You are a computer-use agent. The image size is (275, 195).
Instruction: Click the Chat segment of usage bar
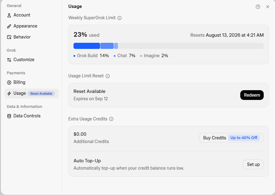tap(107, 46)
